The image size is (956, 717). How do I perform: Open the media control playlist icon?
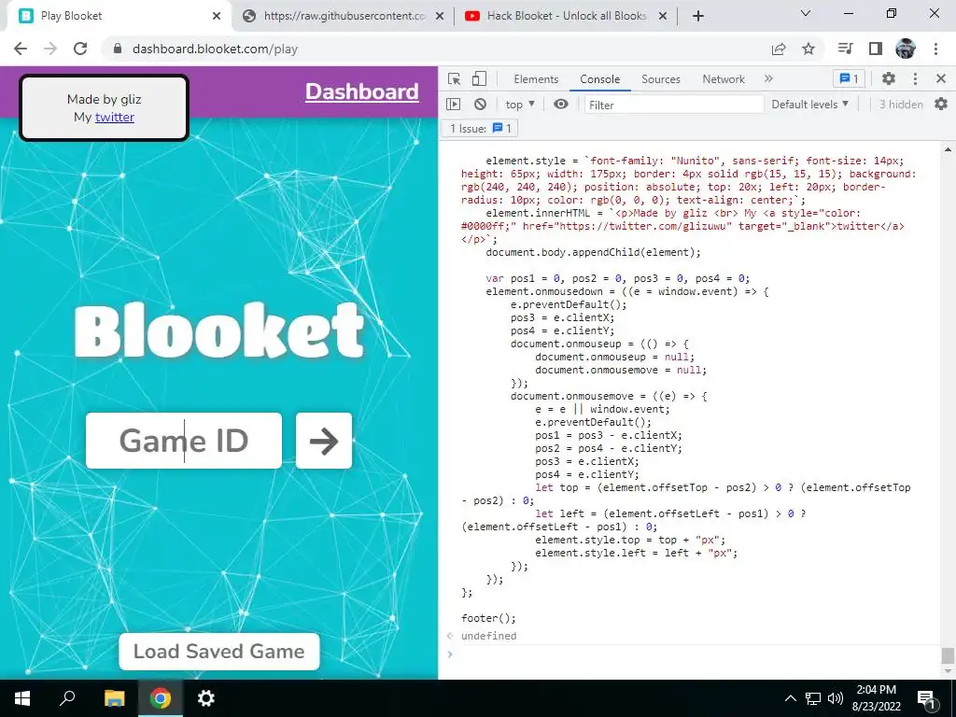pyautogui.click(x=846, y=49)
